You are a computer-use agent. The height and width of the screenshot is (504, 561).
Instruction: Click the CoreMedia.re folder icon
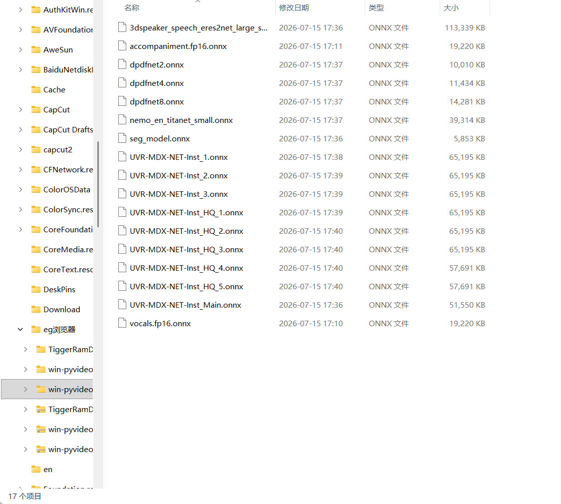click(36, 249)
